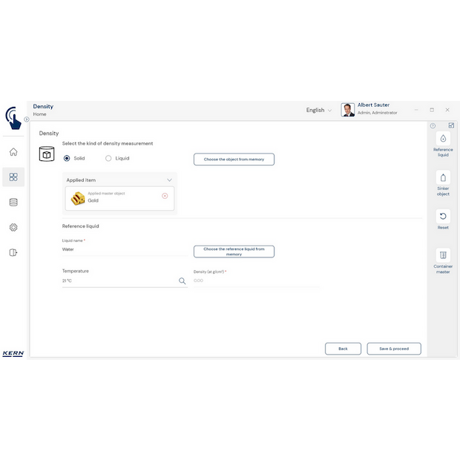Collapse the Applied item section chevron
Viewport: 460px width, 460px height.
coord(169,180)
